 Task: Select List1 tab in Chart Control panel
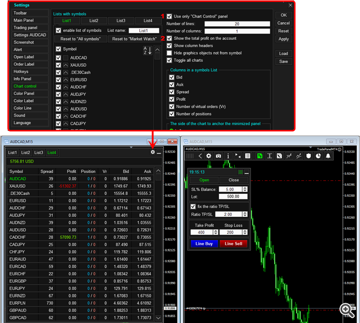[12, 153]
